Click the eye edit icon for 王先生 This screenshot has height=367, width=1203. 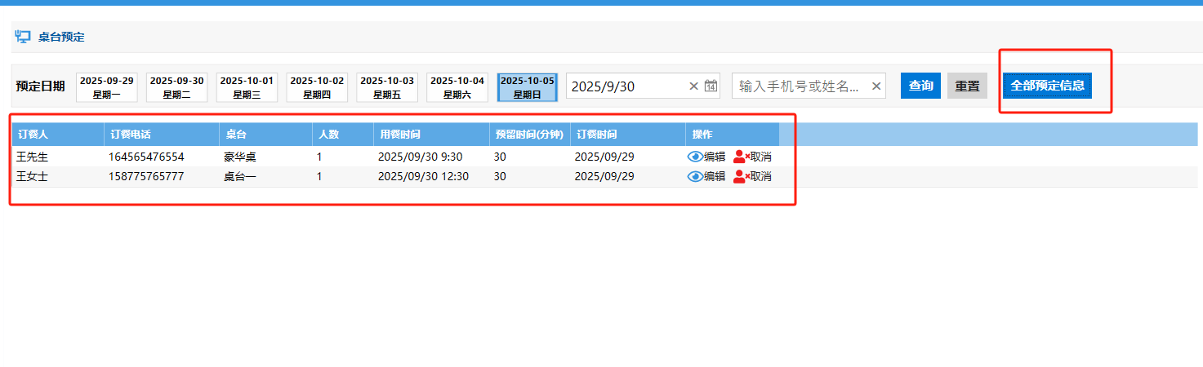[x=695, y=157]
